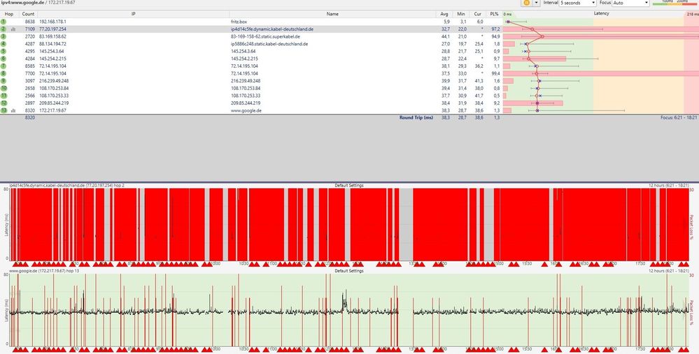The height and width of the screenshot is (354, 699).
Task: Select IP 77.20.197.254 in hop 2
Action: pyautogui.click(x=52, y=29)
